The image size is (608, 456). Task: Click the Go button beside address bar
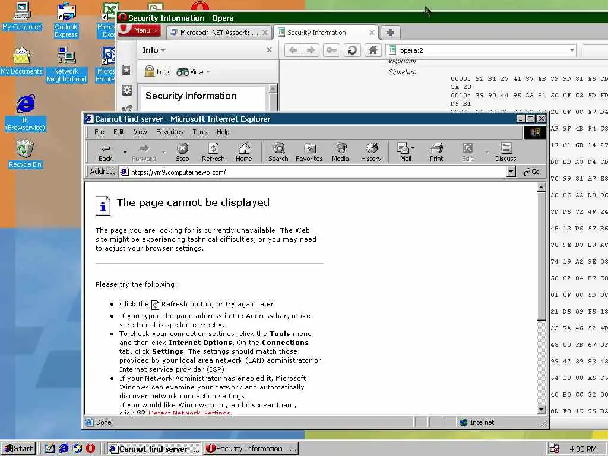tap(531, 172)
